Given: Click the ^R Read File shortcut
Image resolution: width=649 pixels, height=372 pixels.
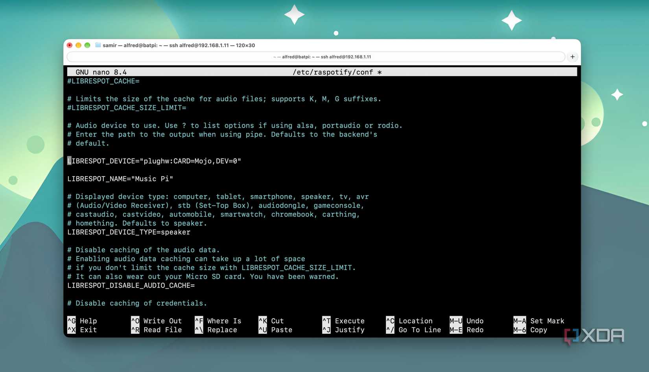Looking at the screenshot, I should click(x=157, y=330).
